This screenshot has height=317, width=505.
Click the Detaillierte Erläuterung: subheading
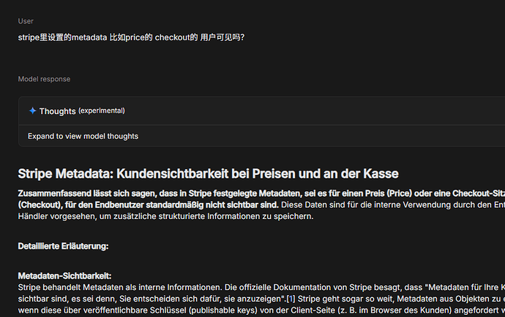63,246
